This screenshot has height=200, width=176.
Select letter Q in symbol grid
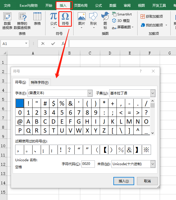[28, 130]
